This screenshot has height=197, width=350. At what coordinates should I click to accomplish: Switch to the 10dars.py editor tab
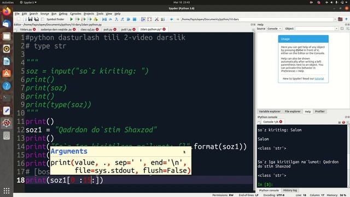coord(26,29)
